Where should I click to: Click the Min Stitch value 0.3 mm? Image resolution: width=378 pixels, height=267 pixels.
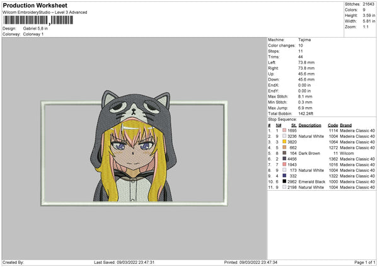click(305, 102)
